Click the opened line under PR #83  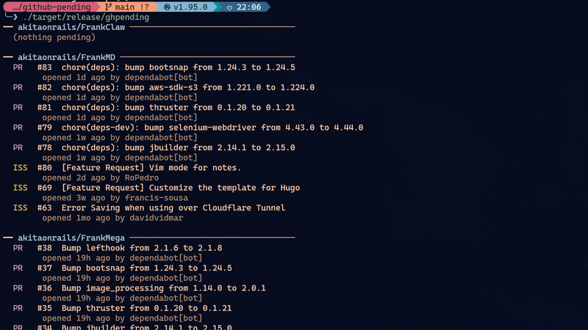(120, 78)
